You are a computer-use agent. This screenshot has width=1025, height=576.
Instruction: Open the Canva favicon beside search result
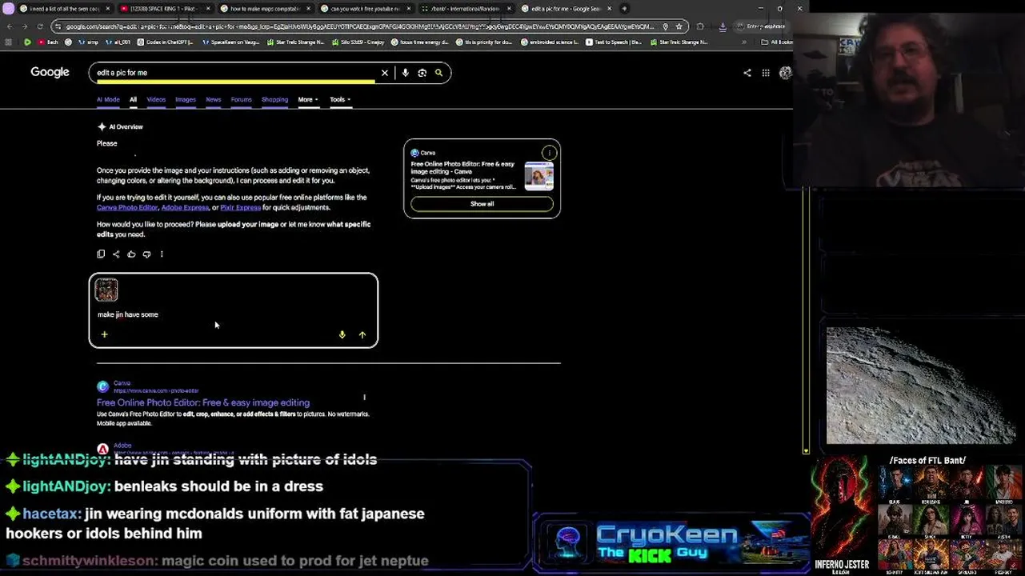[x=102, y=387]
